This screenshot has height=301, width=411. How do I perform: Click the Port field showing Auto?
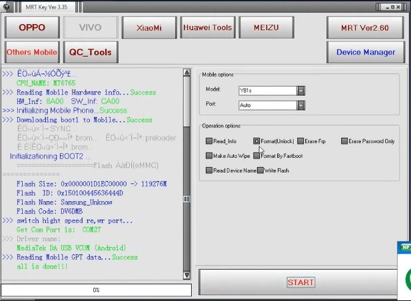coord(268,105)
